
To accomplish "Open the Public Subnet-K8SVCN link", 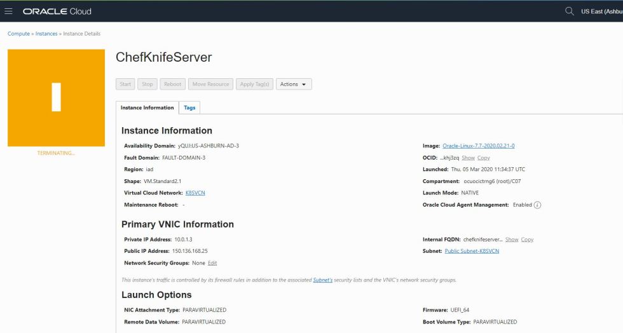I will pos(472,251).
